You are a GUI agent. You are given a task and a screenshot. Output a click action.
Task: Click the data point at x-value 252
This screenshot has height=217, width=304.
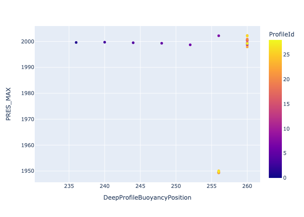point(190,45)
